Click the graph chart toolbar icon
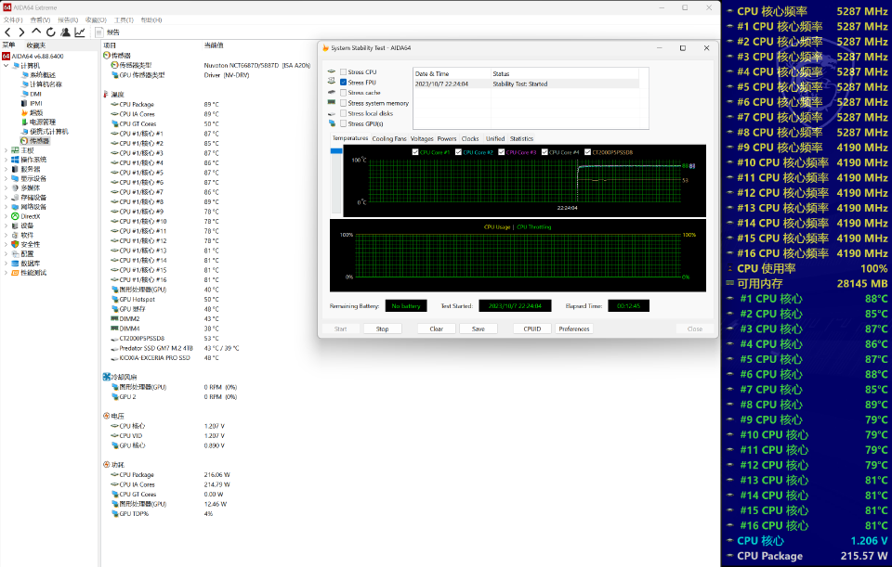The image size is (892, 567). coord(80,32)
